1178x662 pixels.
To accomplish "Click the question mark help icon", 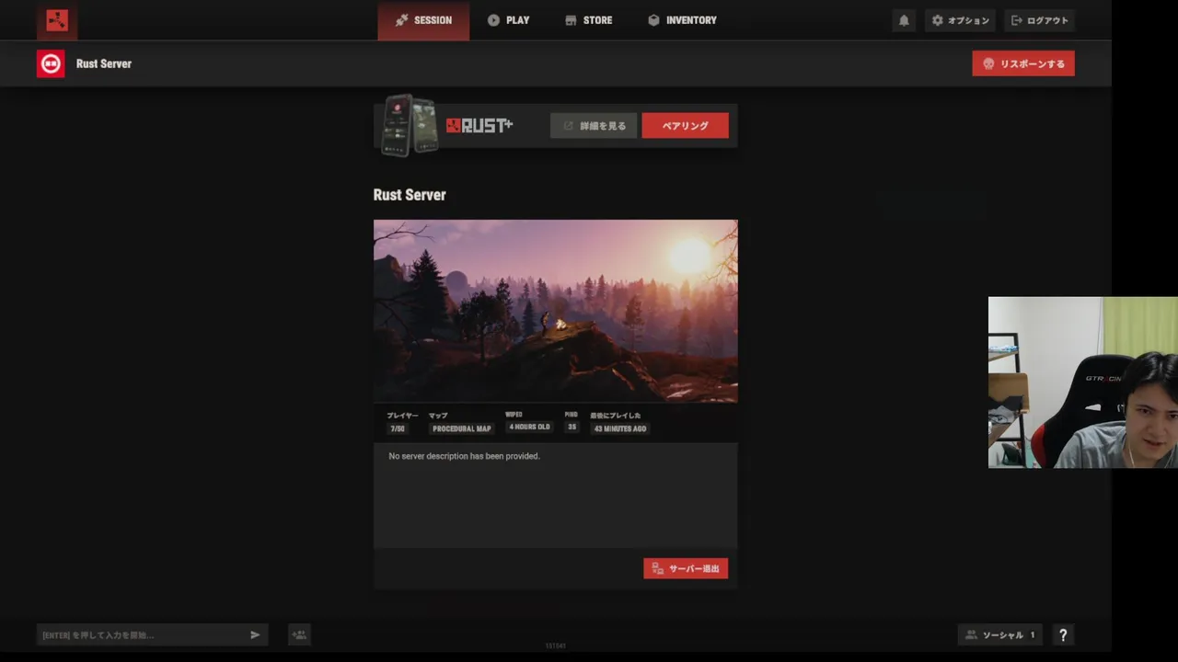I will pyautogui.click(x=1063, y=634).
